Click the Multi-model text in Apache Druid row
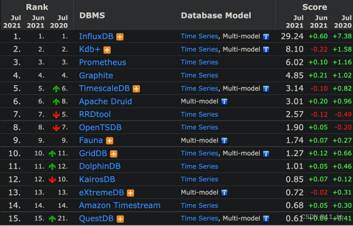Image resolution: width=353 pixels, height=226 pixels. coord(199,102)
